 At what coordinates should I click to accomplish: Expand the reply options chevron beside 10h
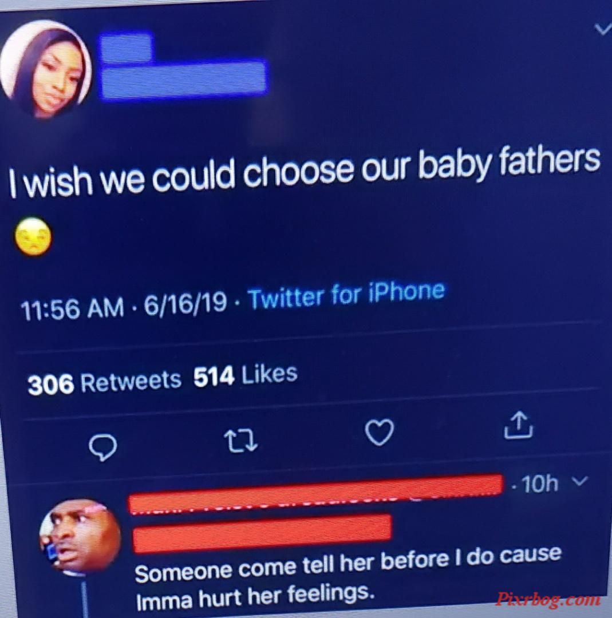coord(580,481)
